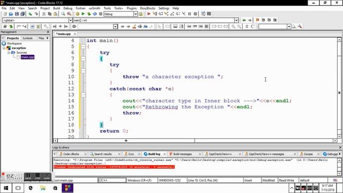
Task: Click the Copy toolbar icon
Action: click(x=50, y=14)
